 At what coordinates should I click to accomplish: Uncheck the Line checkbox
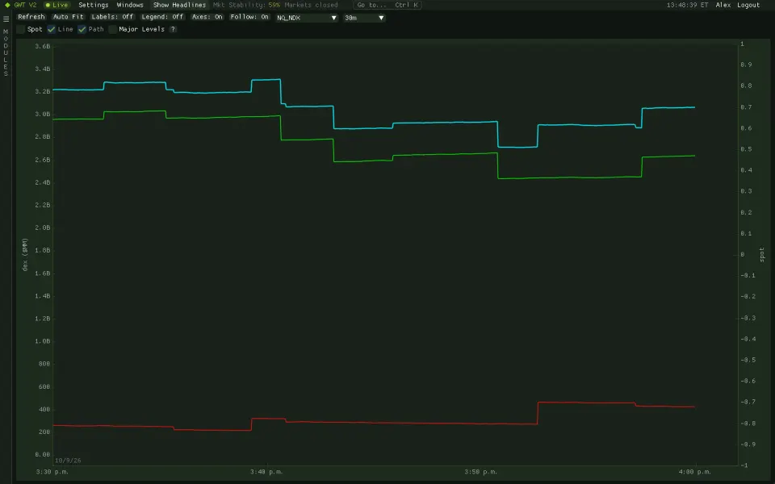pyautogui.click(x=52, y=30)
